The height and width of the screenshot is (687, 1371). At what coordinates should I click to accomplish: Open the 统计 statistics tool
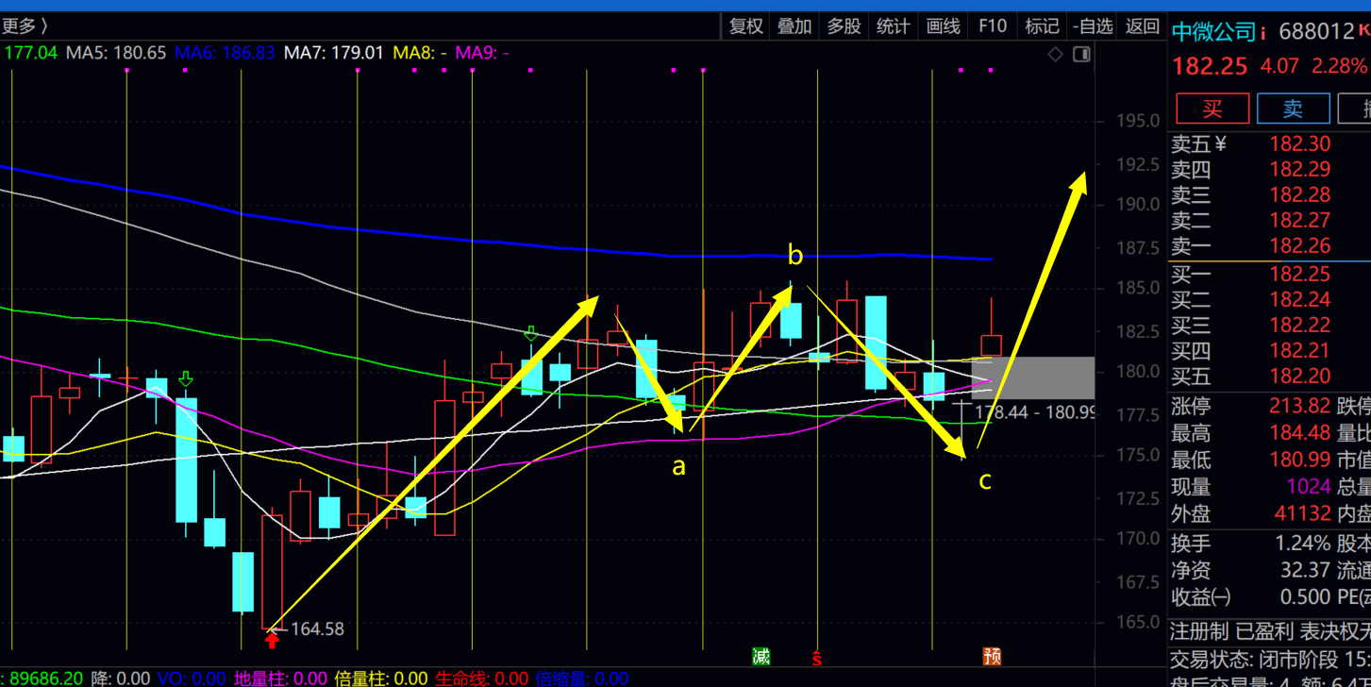point(893,26)
